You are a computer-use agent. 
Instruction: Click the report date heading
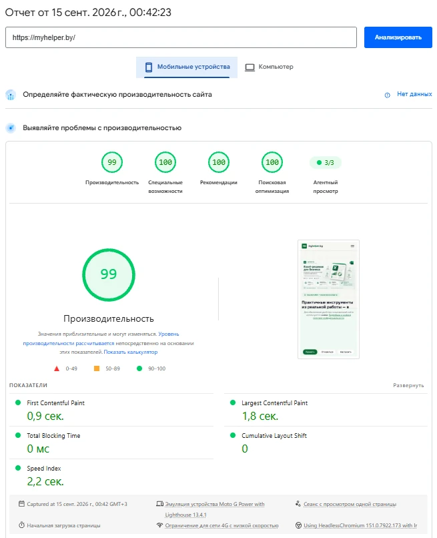[88, 13]
